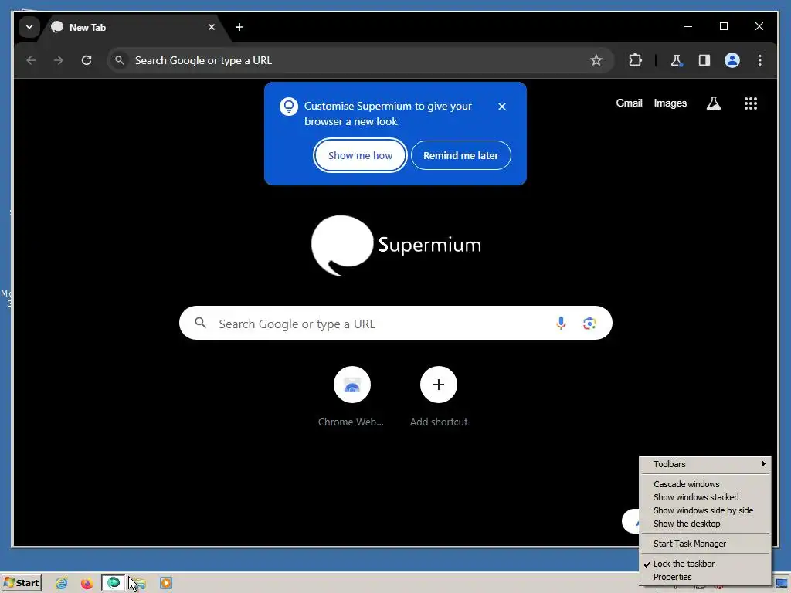Reload the current page
791x593 pixels.
coord(87,60)
